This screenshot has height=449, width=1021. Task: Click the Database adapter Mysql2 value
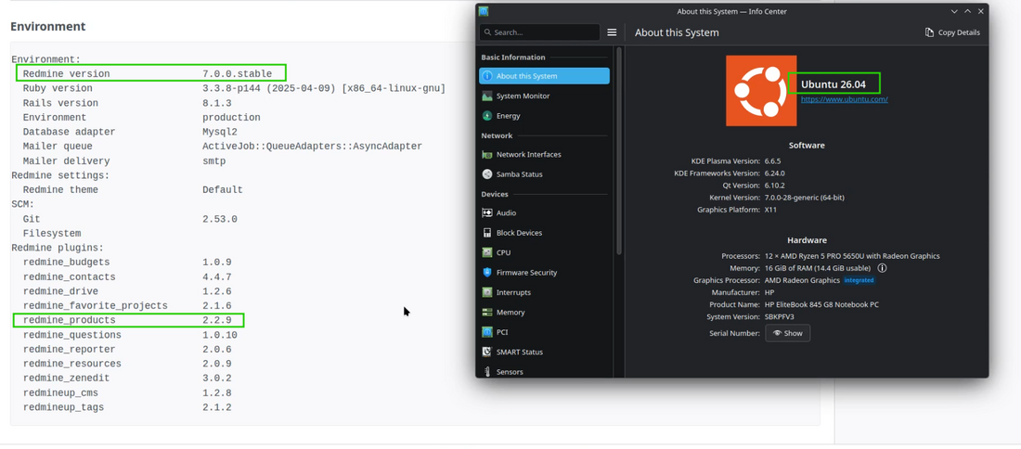(219, 132)
